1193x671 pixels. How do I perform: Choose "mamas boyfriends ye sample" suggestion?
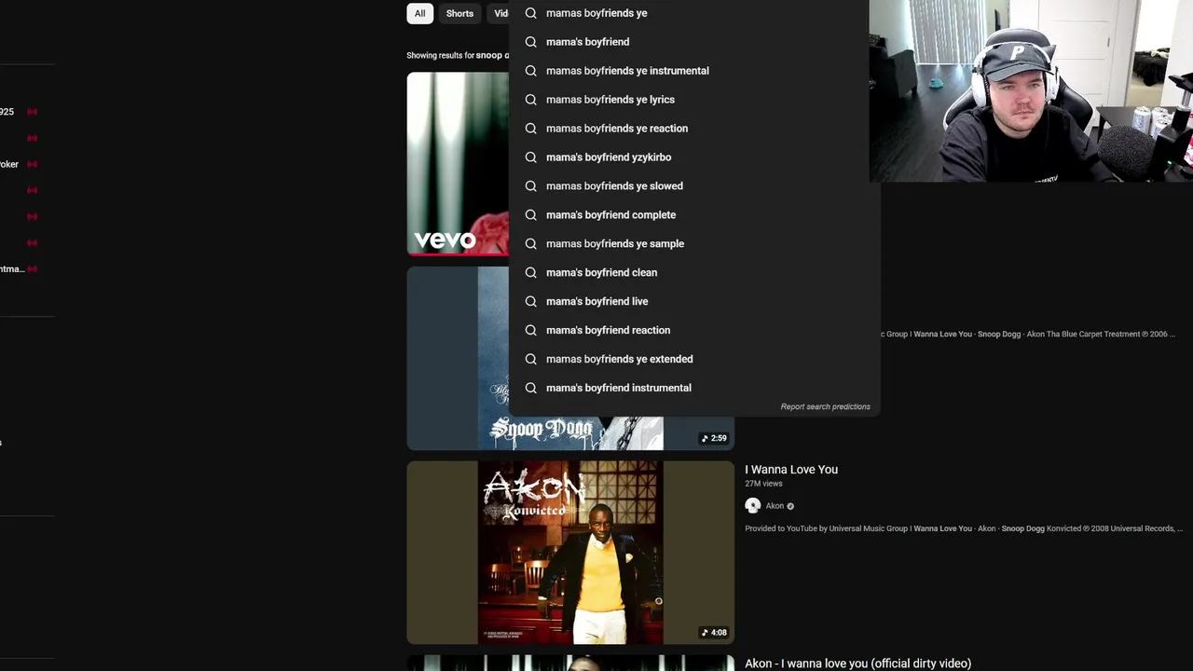693,244
